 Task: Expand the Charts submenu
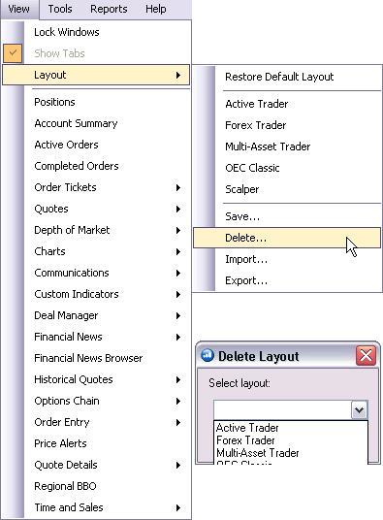click(x=96, y=251)
